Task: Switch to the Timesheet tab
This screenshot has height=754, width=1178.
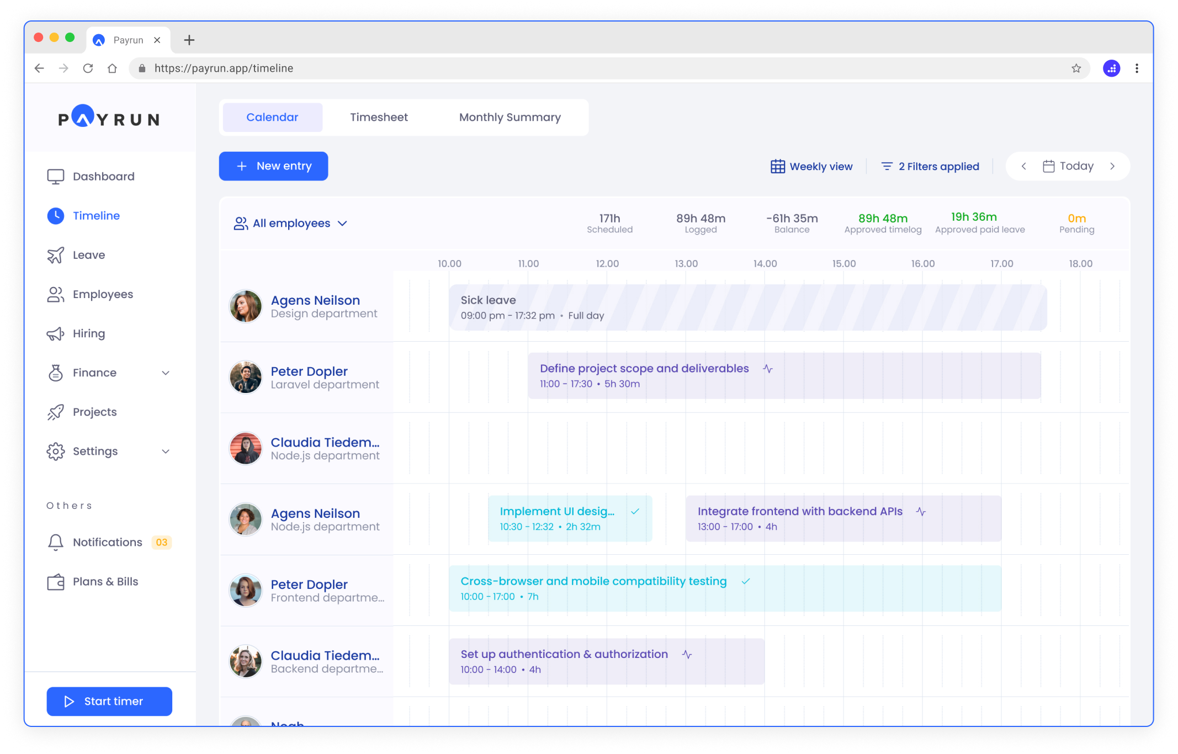Action: pos(379,117)
